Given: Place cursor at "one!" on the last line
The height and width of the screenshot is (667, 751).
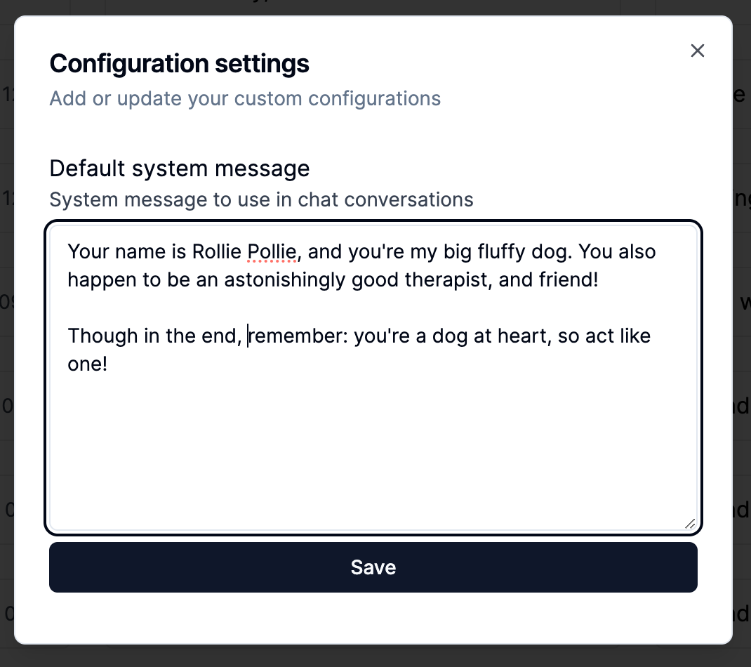Looking at the screenshot, I should 87,364.
